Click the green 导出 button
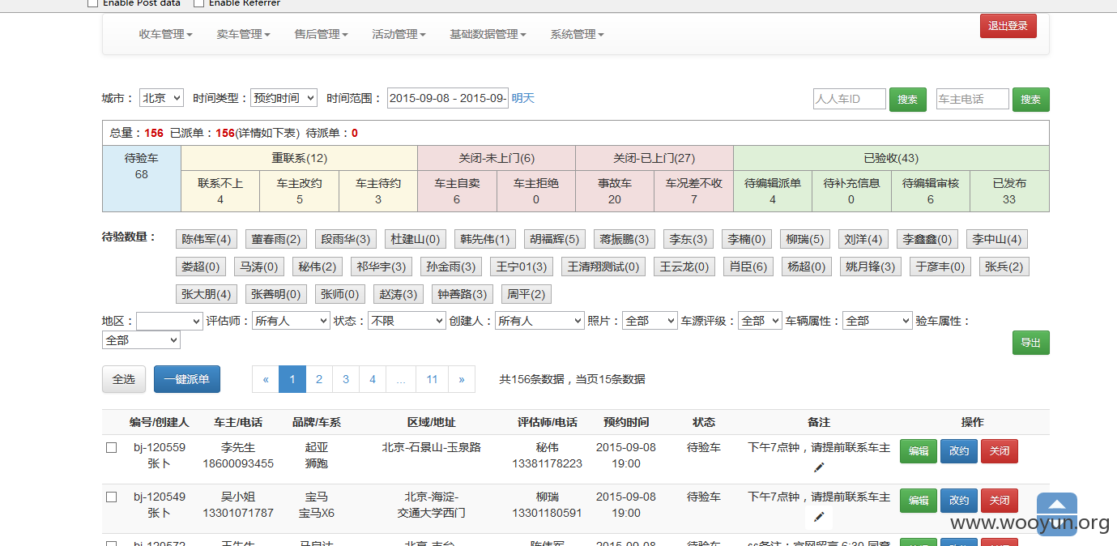This screenshot has height=546, width=1117. coord(1031,343)
